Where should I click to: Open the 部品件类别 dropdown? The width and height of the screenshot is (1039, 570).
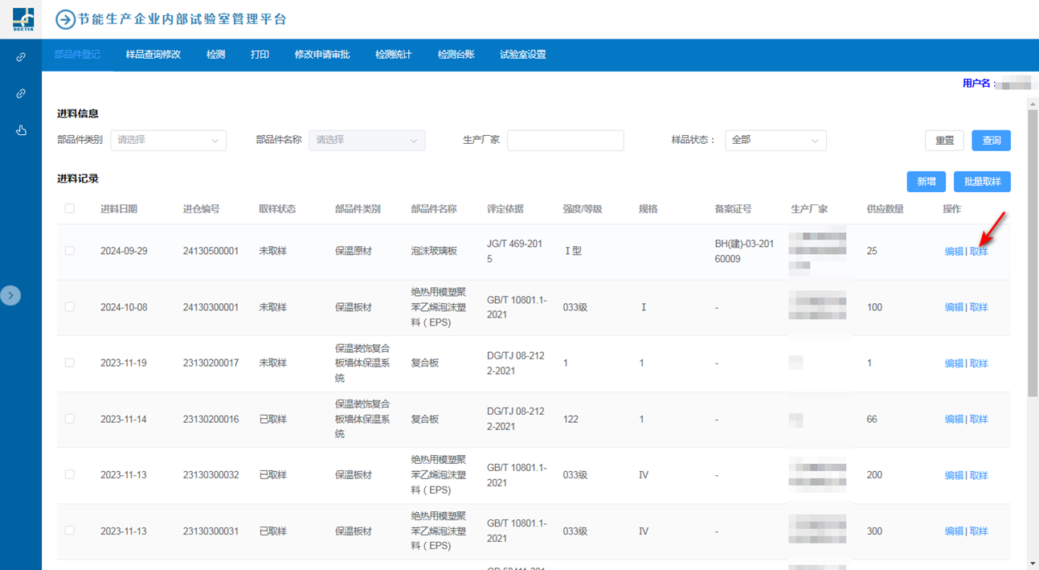click(168, 140)
